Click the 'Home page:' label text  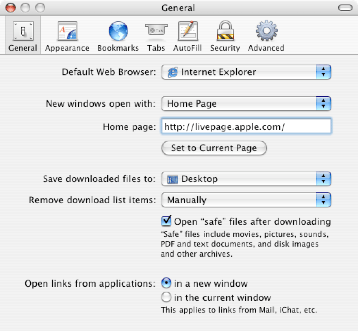[129, 127]
